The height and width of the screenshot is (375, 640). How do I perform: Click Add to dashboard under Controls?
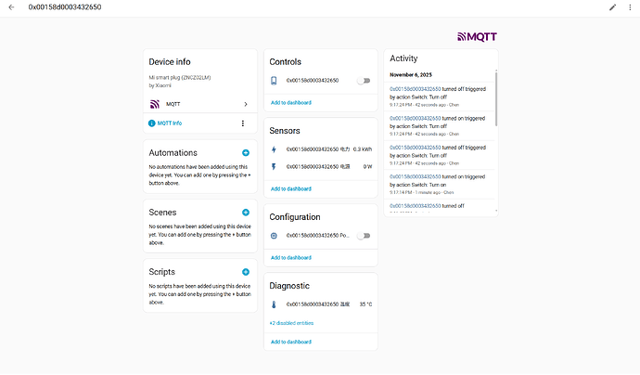(x=290, y=102)
